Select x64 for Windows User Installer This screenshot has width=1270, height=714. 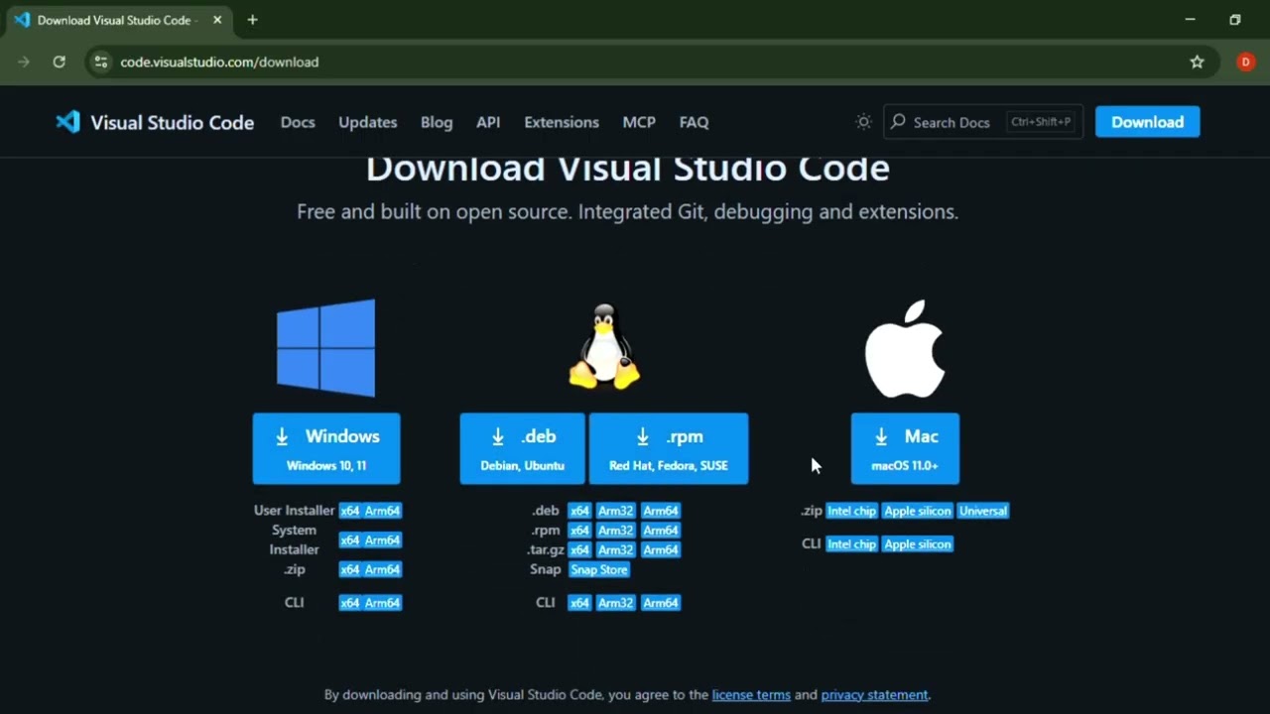(349, 511)
